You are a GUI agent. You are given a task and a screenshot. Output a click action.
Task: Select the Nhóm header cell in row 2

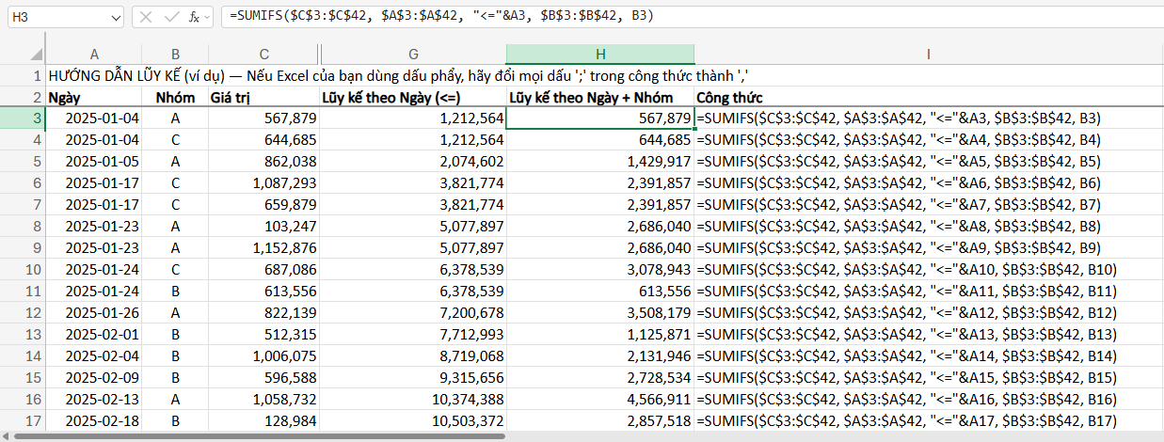(175, 97)
